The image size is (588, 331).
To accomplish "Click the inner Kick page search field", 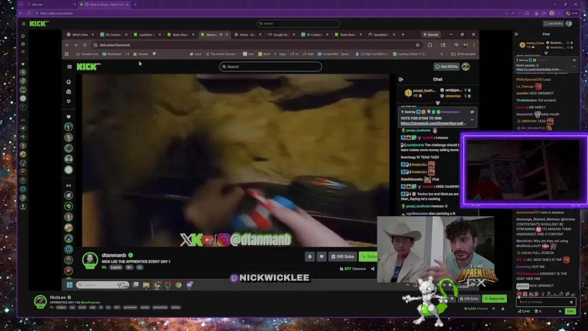I will coord(270,67).
